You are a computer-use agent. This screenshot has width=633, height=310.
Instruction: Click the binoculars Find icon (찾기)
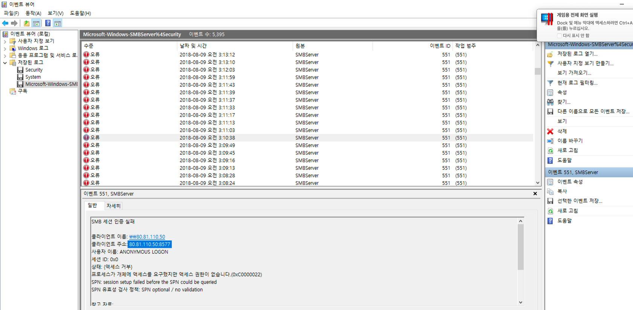click(x=550, y=102)
